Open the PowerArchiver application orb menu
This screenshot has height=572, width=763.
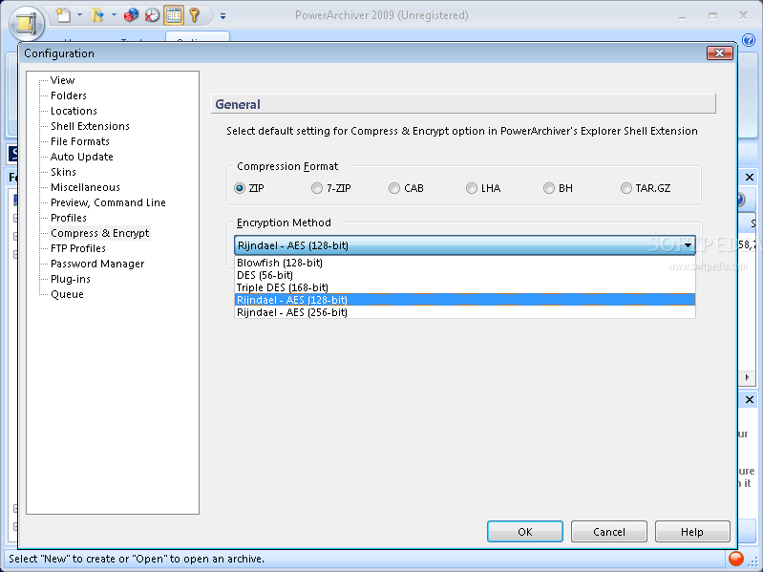28,24
